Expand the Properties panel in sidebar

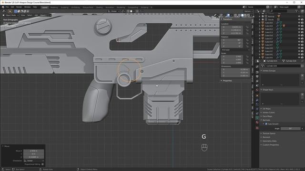tap(227, 81)
